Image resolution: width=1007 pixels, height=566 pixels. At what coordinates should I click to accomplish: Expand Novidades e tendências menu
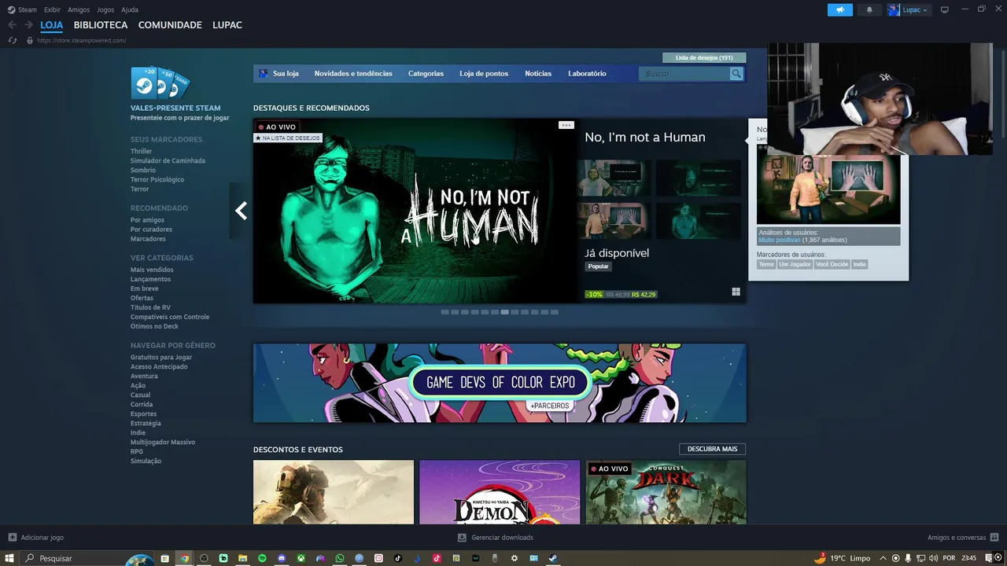(353, 73)
